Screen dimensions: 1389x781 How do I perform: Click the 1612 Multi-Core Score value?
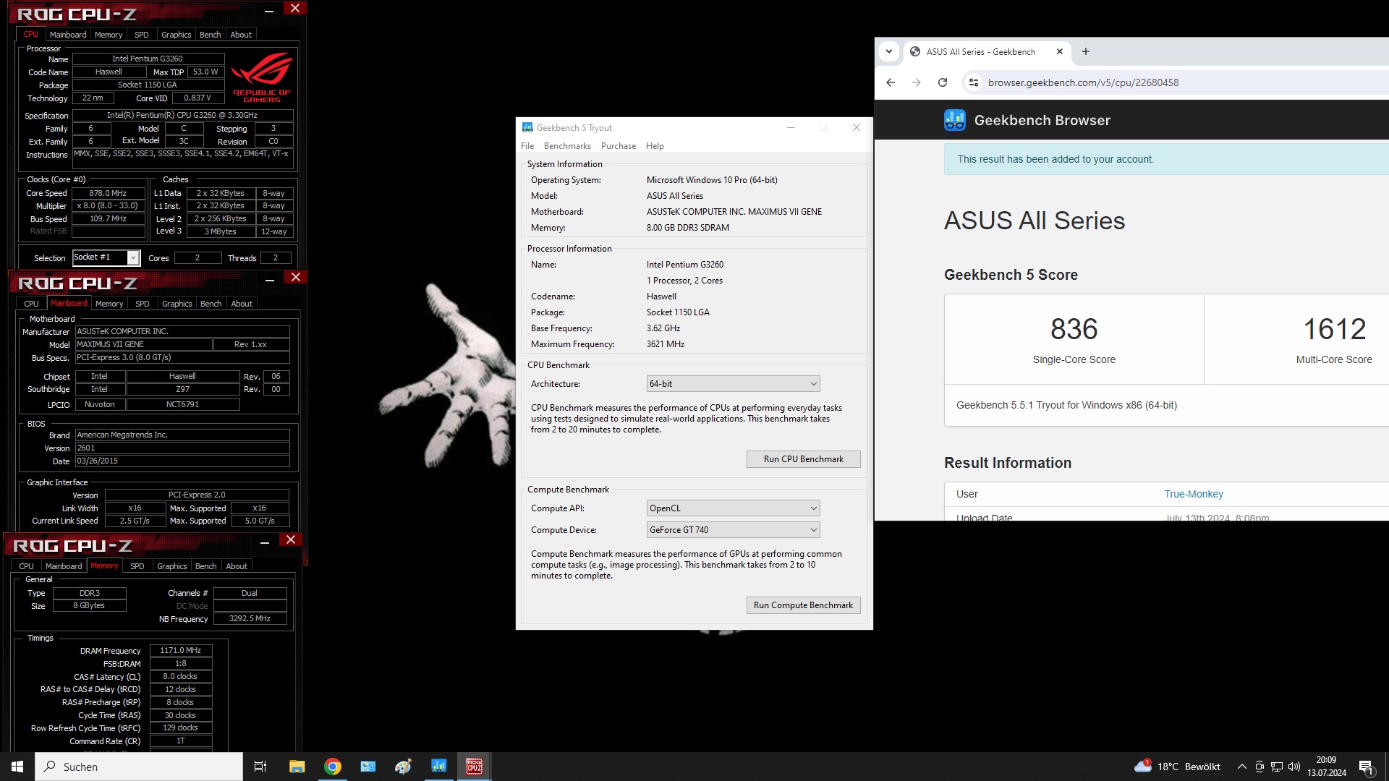coord(1334,329)
